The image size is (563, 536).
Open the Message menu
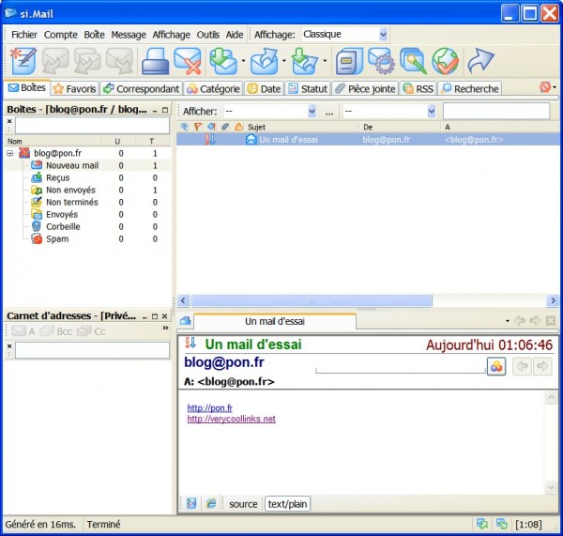[x=129, y=35]
